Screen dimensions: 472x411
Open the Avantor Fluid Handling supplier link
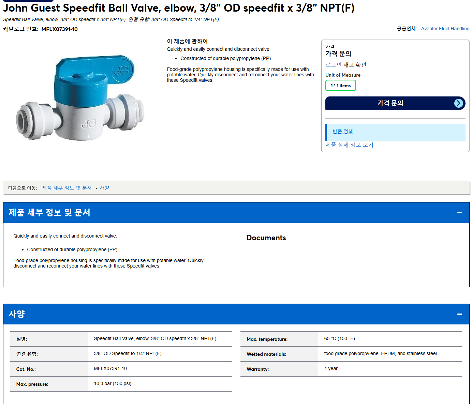pos(445,29)
